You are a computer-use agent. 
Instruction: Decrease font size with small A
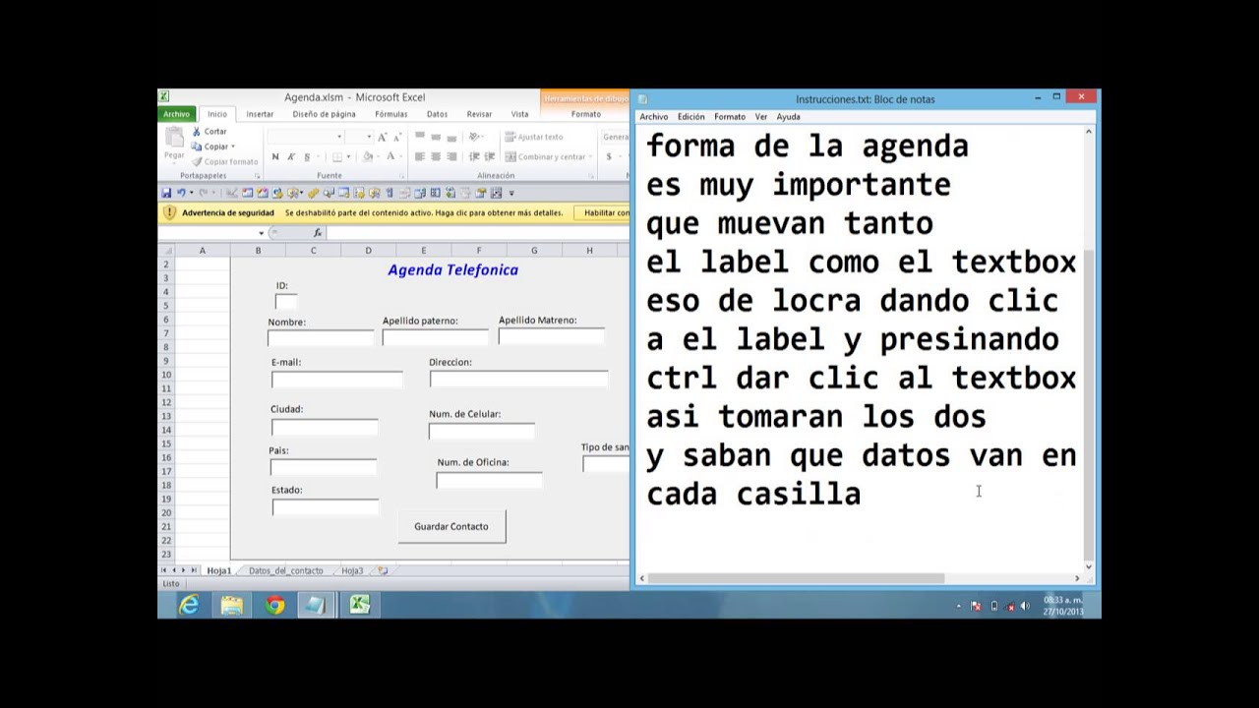(395, 137)
